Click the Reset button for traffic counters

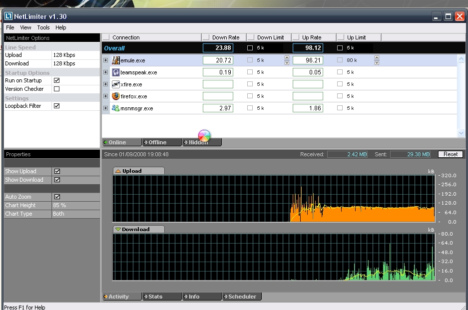point(451,154)
